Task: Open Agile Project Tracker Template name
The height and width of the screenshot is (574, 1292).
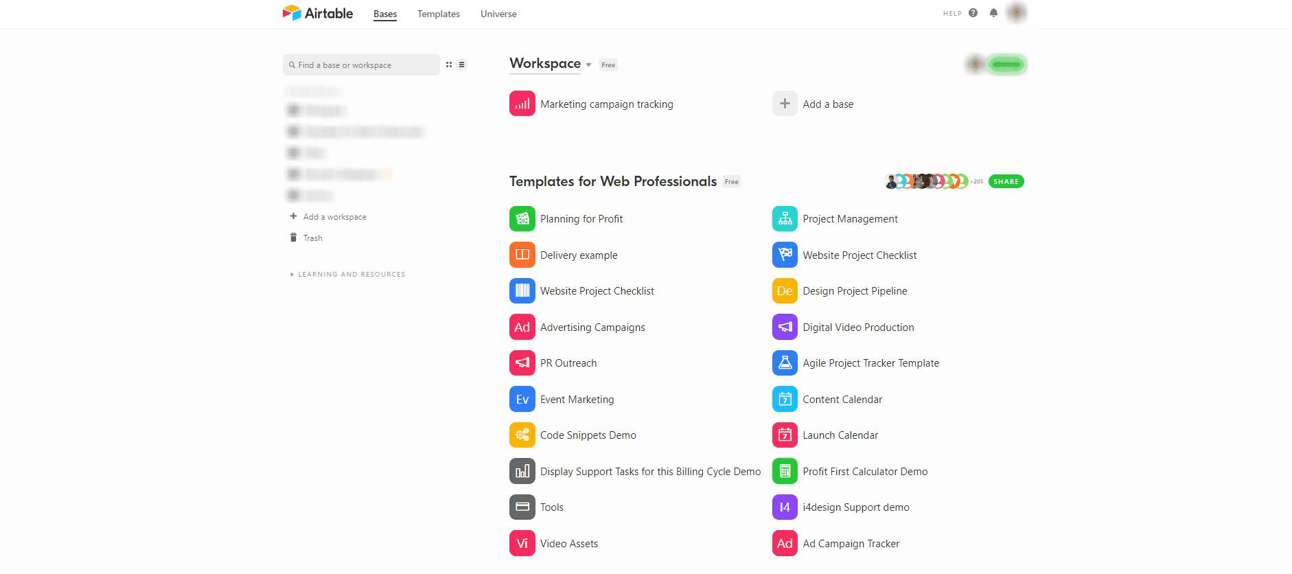Action: click(870, 363)
